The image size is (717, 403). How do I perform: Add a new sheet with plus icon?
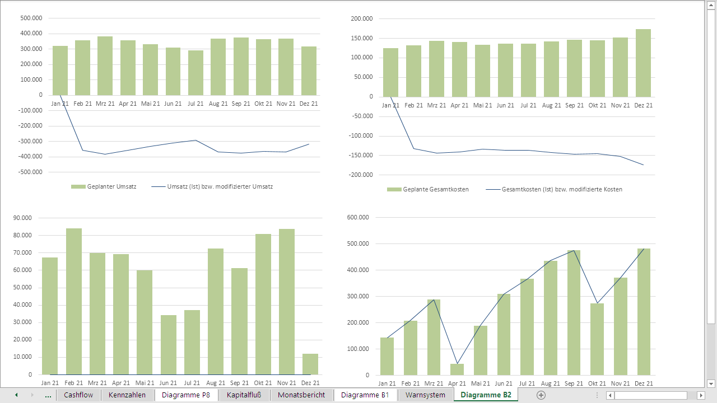541,395
